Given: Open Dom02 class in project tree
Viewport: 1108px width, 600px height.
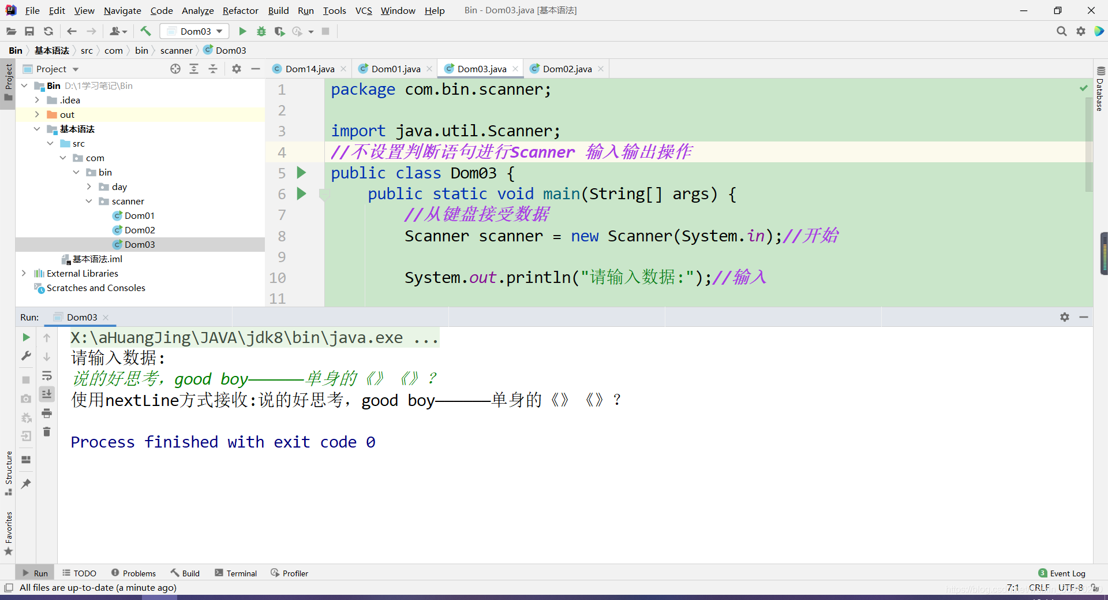Looking at the screenshot, I should 140,230.
